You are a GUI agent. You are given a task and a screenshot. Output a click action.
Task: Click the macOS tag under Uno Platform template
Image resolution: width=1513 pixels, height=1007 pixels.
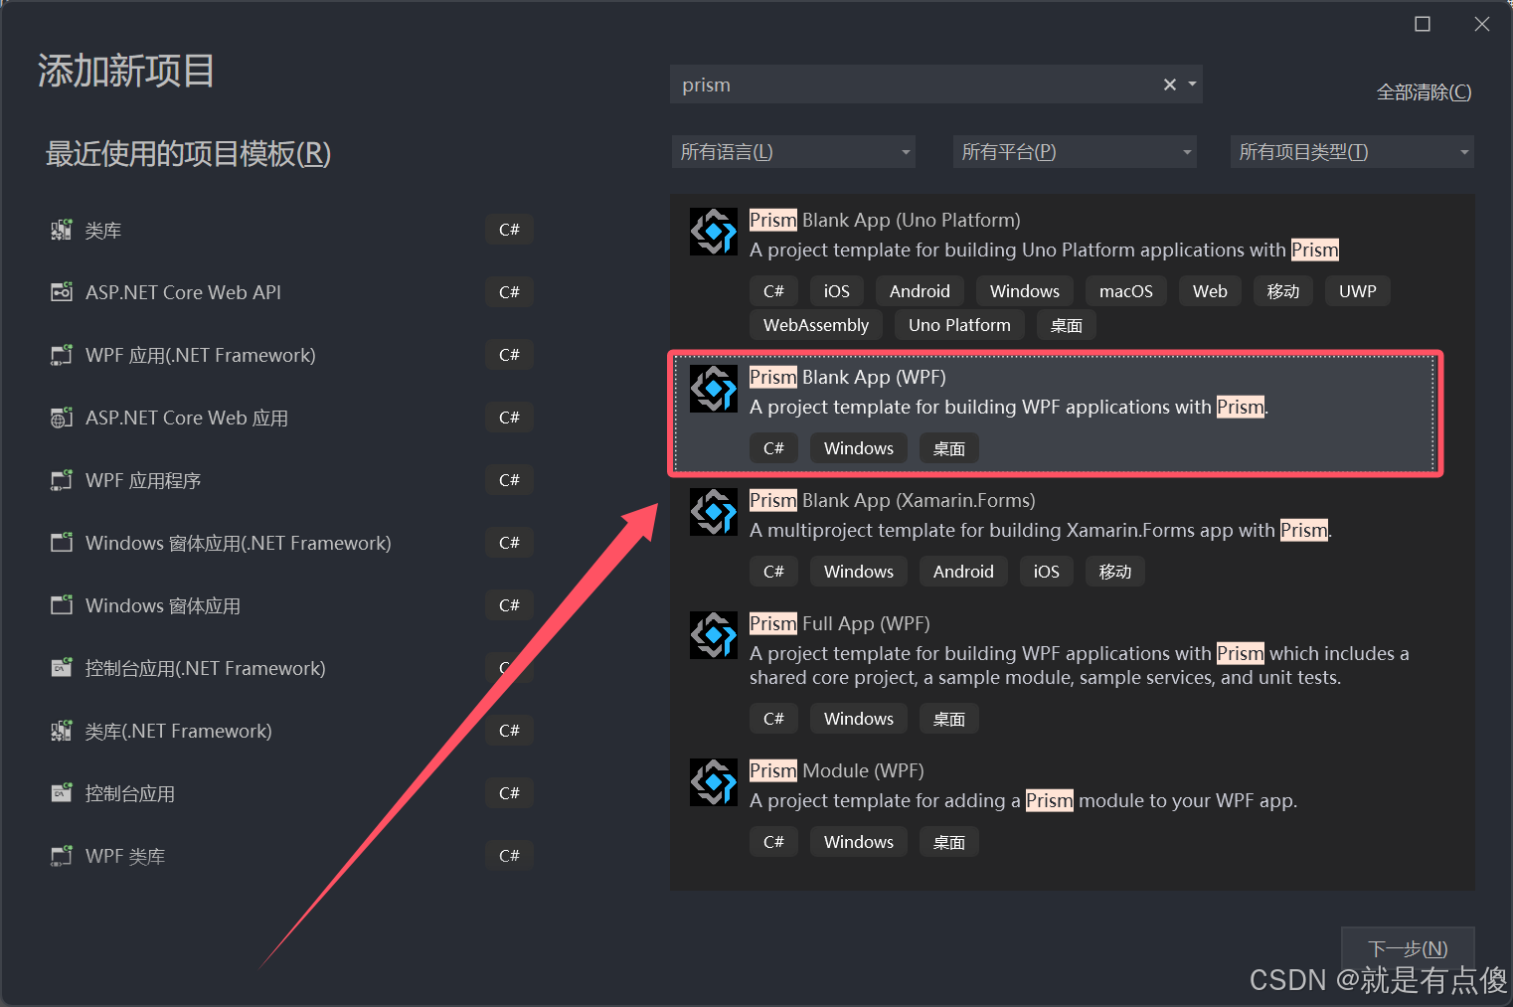click(x=1126, y=291)
